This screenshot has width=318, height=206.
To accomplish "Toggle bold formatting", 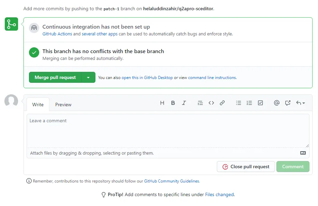I will 173,103.
